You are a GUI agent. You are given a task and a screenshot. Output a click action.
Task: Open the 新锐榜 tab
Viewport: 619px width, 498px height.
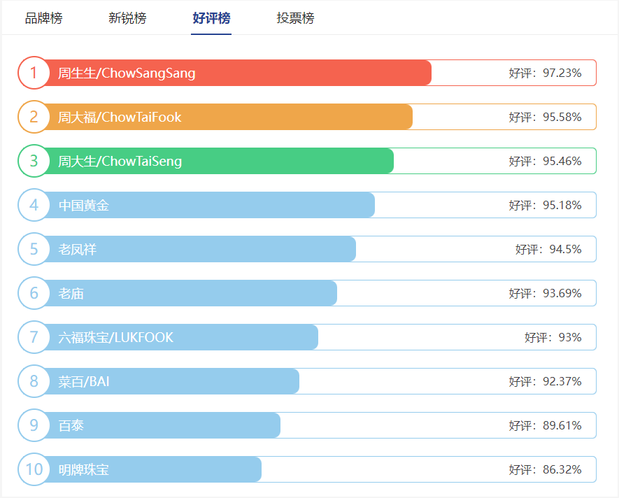click(x=127, y=18)
